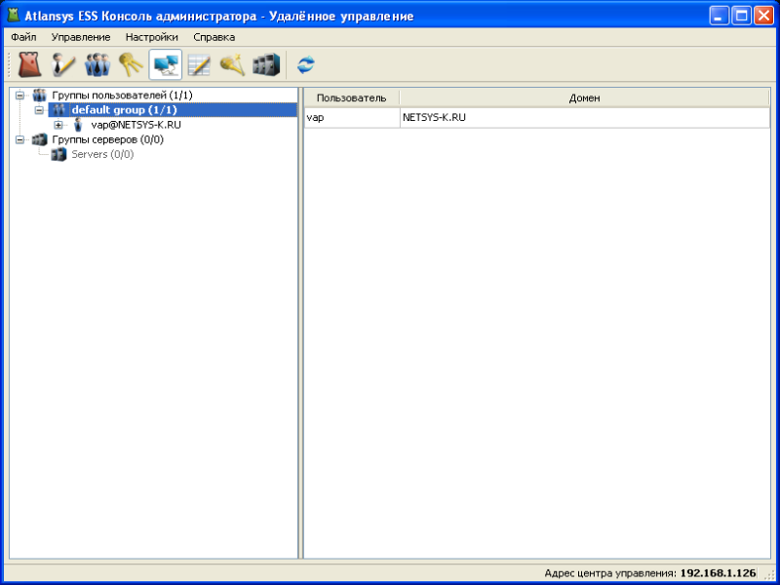Image resolution: width=780 pixels, height=585 pixels.
Task: Select the remote management monitors icon
Action: (x=166, y=64)
